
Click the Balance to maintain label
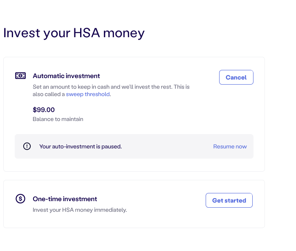point(58,119)
